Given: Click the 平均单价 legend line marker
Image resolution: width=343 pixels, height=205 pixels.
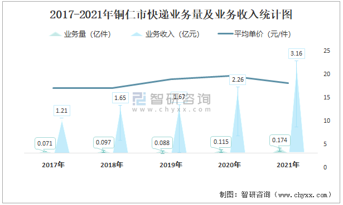Looking at the screenshot, I should point(225,34).
